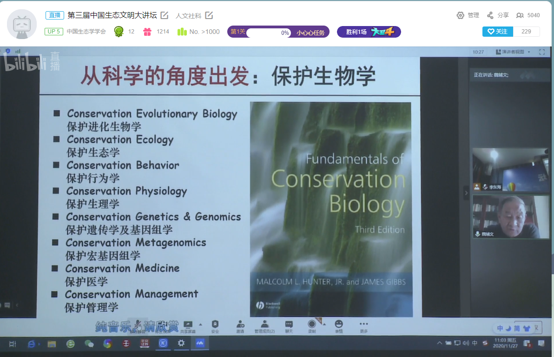The width and height of the screenshot is (554, 357).
Task: Click the 小心心任务 progress bar
Action: (x=268, y=33)
